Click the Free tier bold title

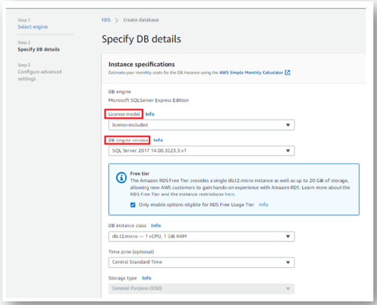coord(140,174)
